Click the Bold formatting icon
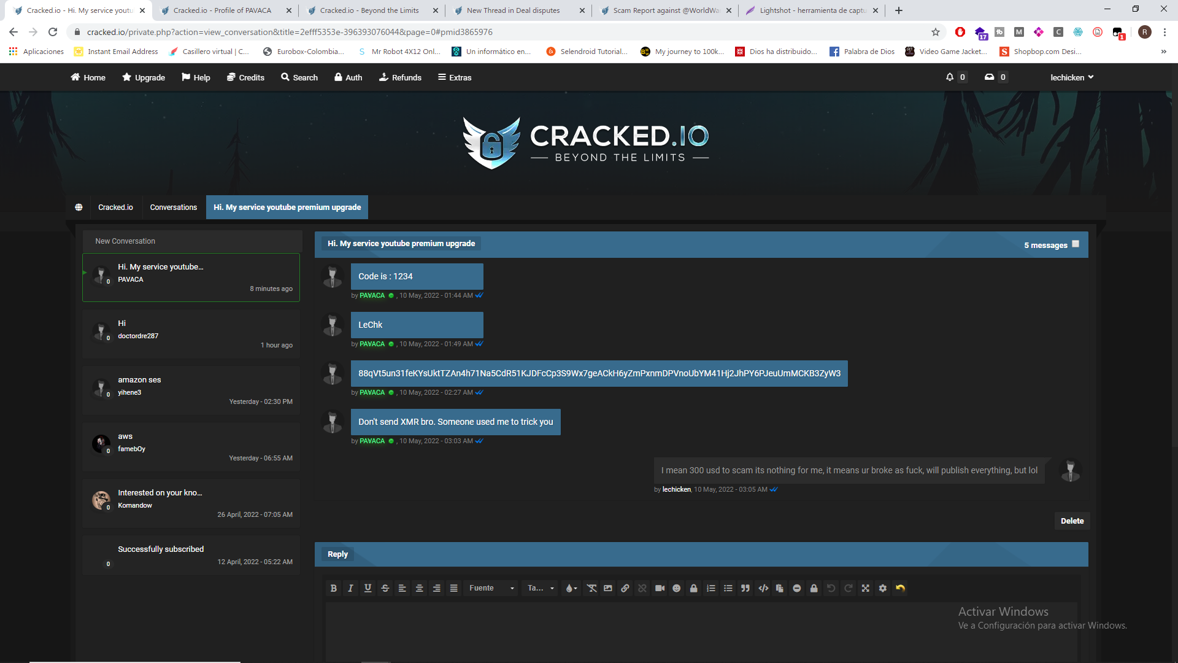This screenshot has height=663, width=1178. pos(333,589)
